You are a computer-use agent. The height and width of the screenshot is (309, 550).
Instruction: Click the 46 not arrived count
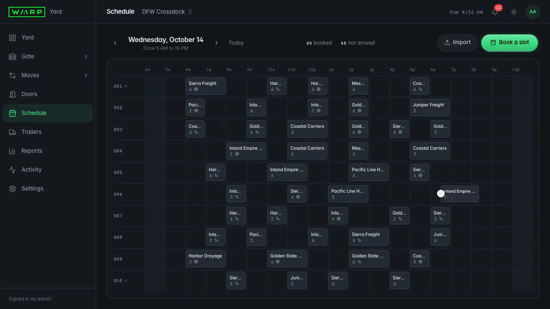[x=357, y=43]
